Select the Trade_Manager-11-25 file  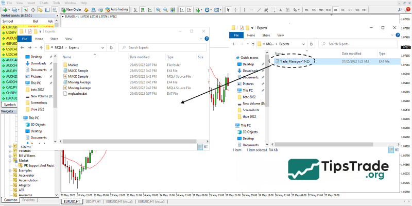pos(294,61)
